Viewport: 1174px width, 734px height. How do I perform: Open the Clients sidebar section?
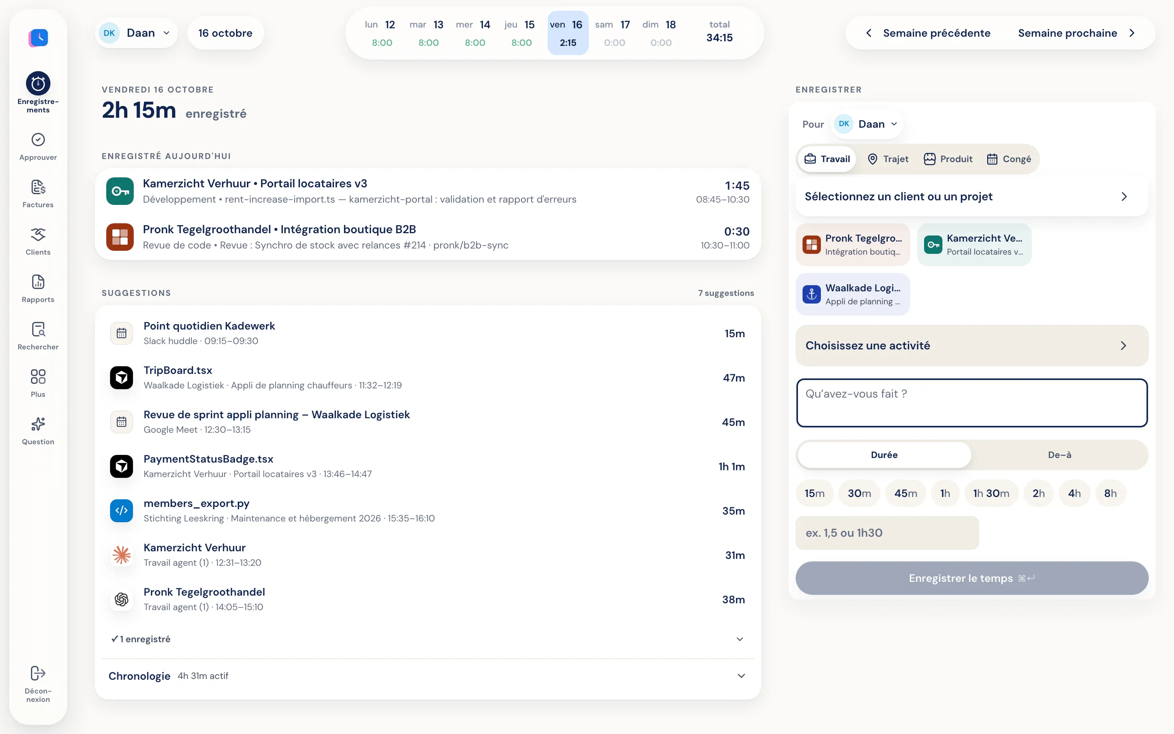pos(38,241)
